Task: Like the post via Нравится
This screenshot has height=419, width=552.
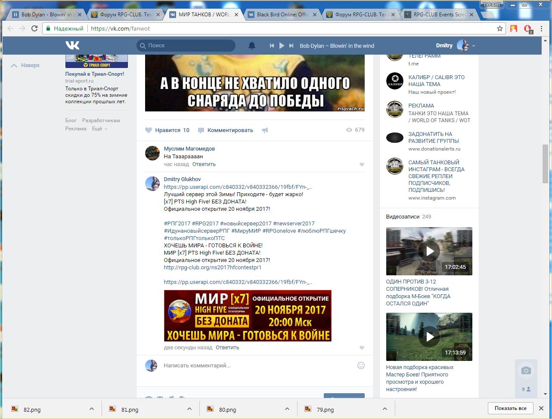Action: click(x=167, y=130)
